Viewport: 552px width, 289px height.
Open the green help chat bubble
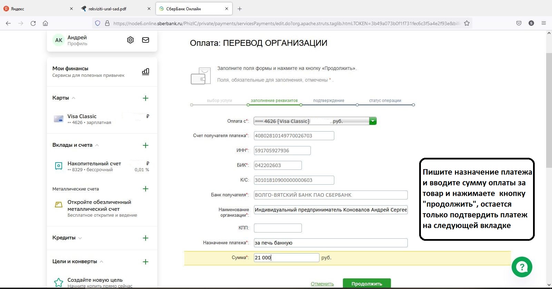click(522, 267)
